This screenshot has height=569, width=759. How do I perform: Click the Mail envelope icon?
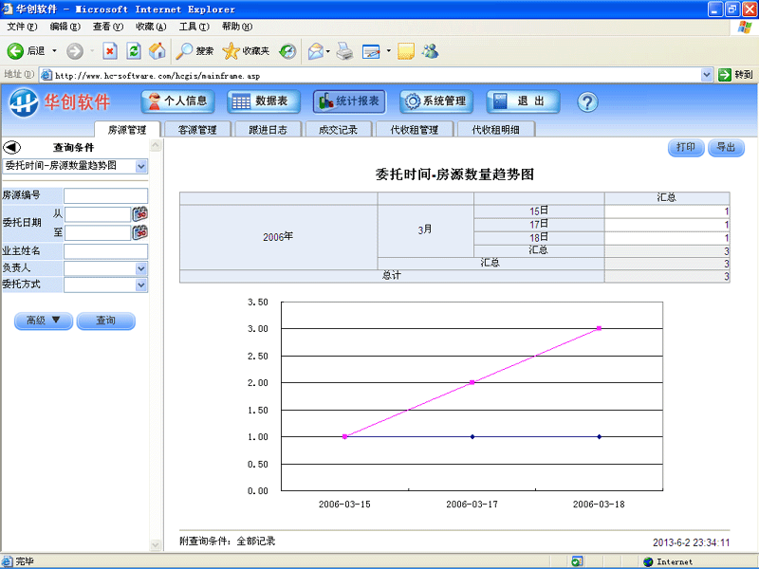click(316, 51)
